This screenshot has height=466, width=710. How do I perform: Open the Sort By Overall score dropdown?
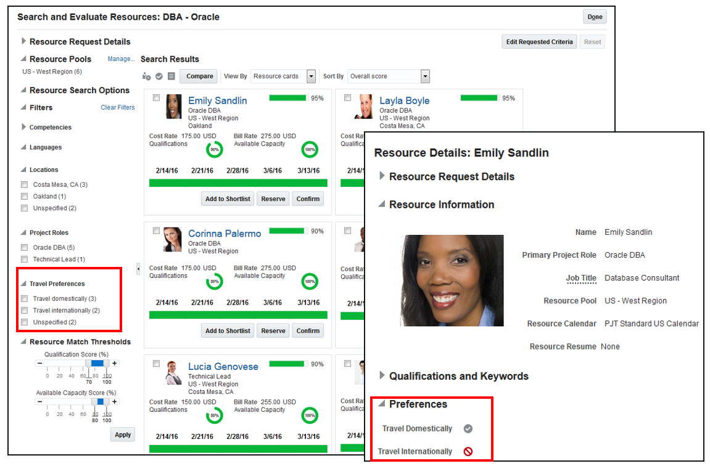tap(425, 76)
